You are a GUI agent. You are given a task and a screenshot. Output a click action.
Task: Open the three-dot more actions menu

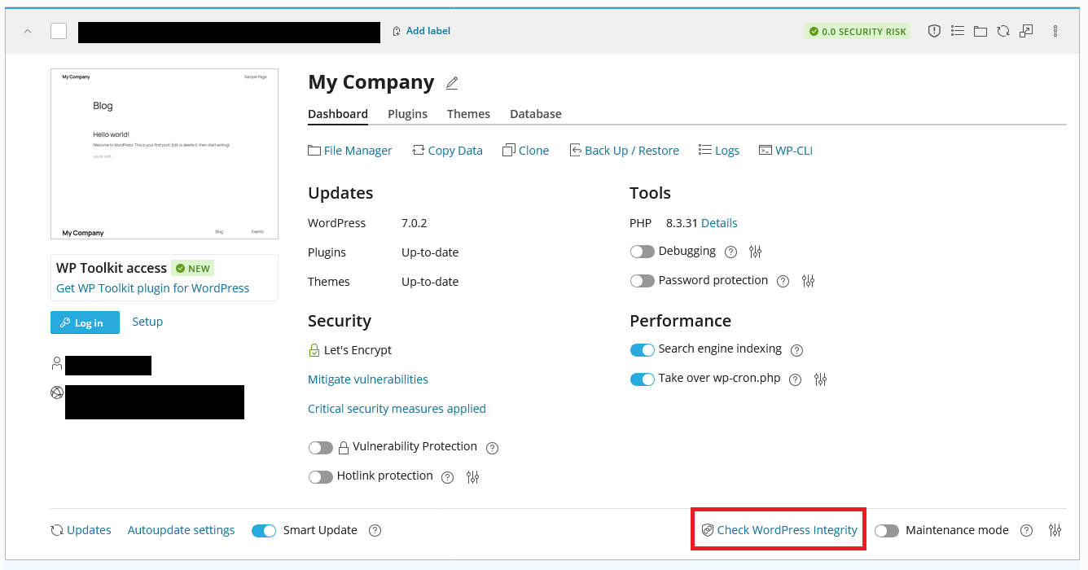point(1055,31)
